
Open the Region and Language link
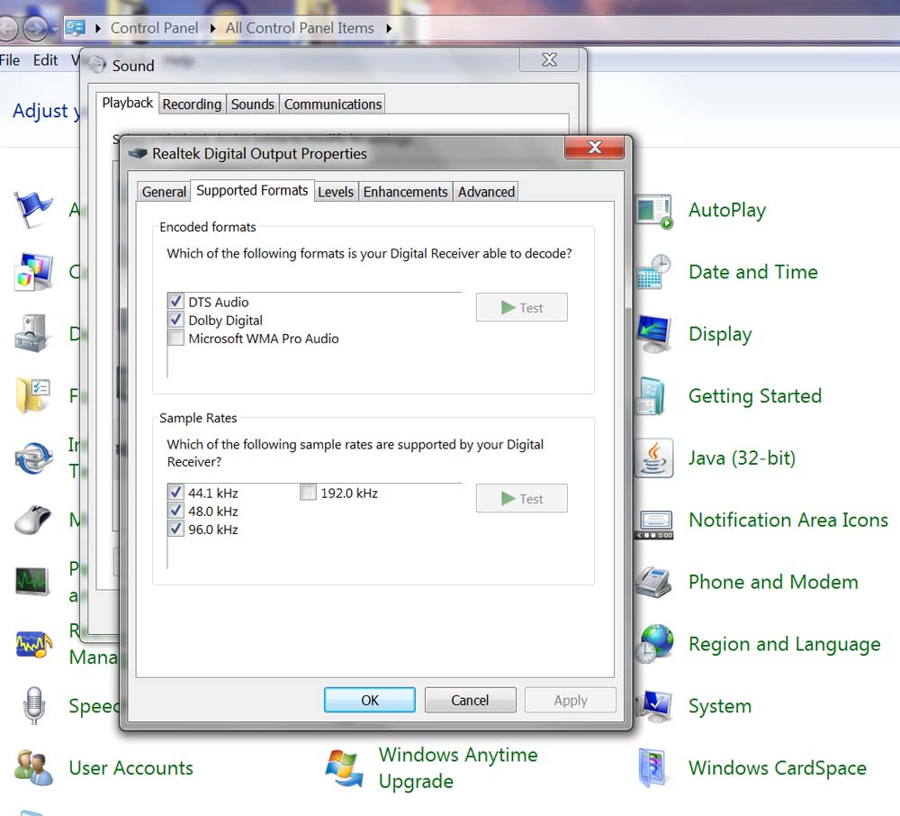click(784, 644)
